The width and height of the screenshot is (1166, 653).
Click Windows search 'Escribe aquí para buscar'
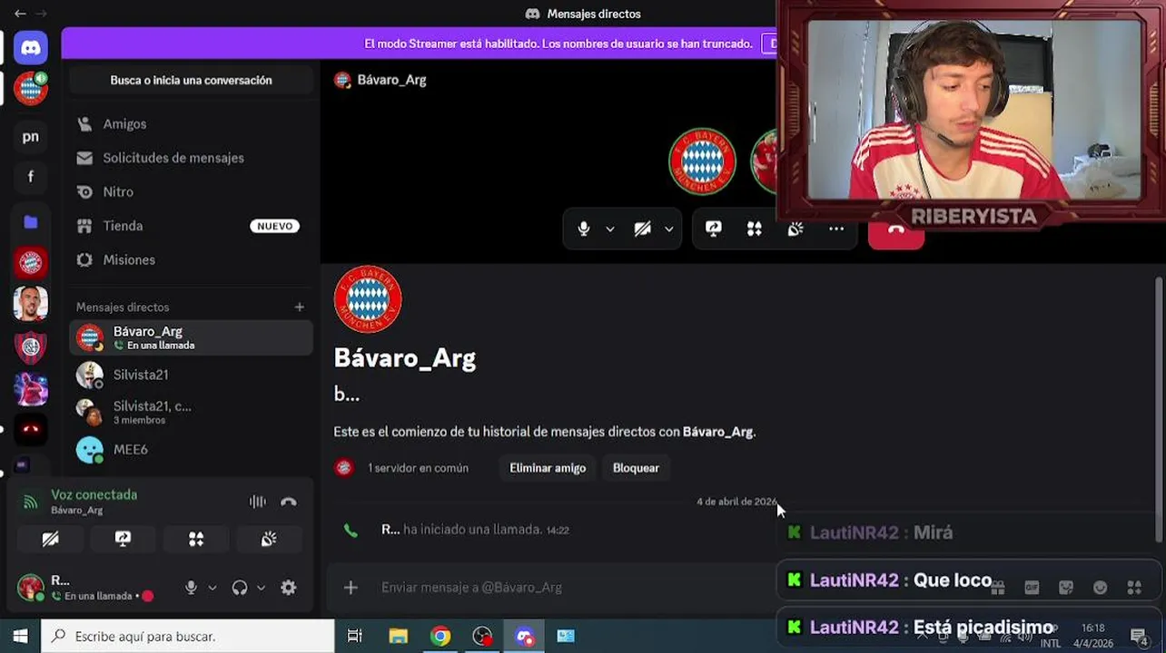click(x=188, y=636)
